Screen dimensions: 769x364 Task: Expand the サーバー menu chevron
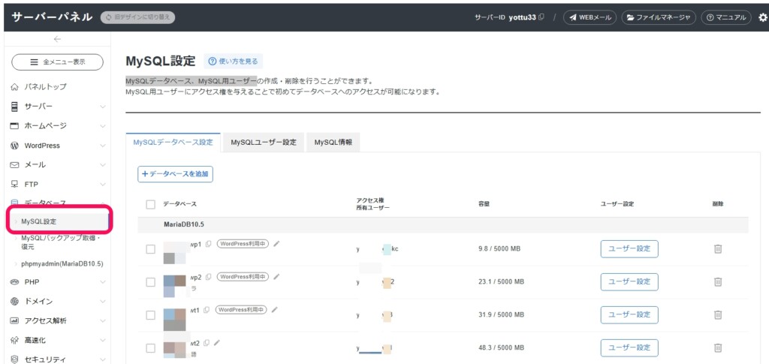pyautogui.click(x=102, y=107)
